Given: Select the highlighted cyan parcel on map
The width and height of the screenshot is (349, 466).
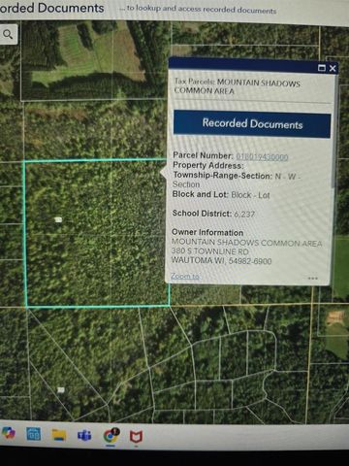Looking at the screenshot, I should [97, 233].
